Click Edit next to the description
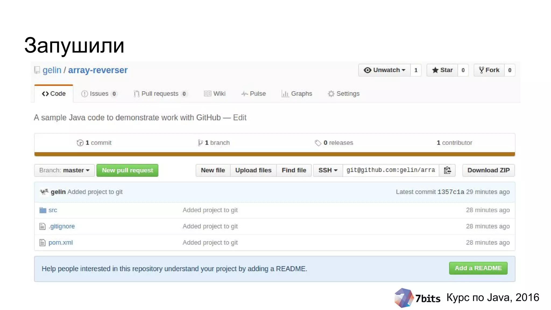Viewport: 551px width, 310px height. tap(240, 118)
